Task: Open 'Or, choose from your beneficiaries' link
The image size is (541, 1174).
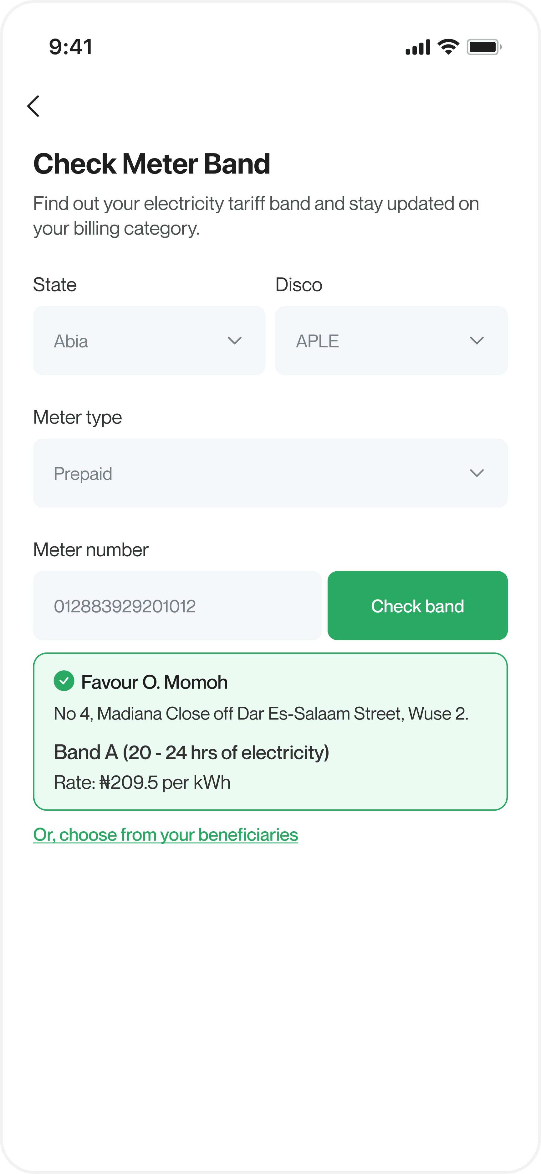Action: pyautogui.click(x=166, y=835)
